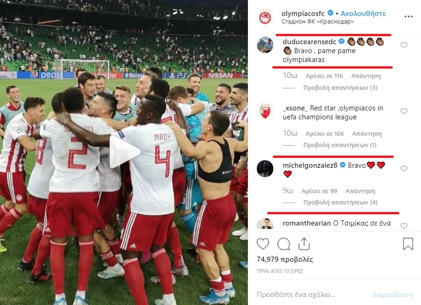Like the post with the heart icon
421x305 pixels.
click(x=263, y=244)
